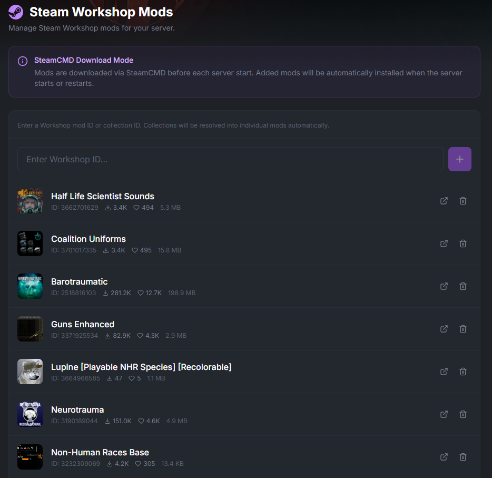
Task: Click the 'ID: 3664966585' text
Action: pos(76,378)
